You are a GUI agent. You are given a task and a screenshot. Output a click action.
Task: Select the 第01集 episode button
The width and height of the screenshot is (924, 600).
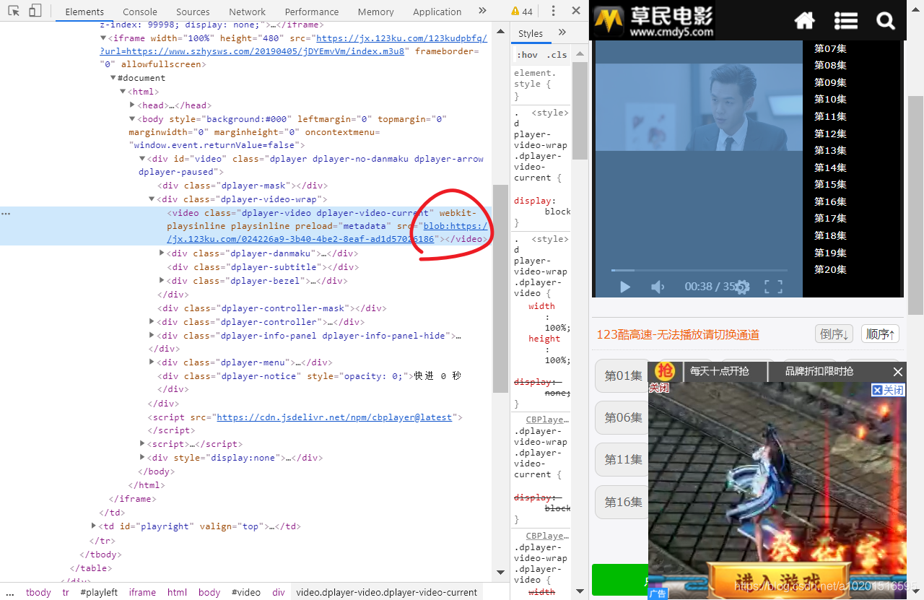click(x=622, y=375)
